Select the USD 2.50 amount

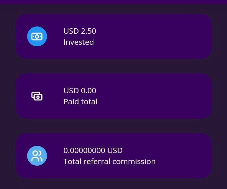80,31
